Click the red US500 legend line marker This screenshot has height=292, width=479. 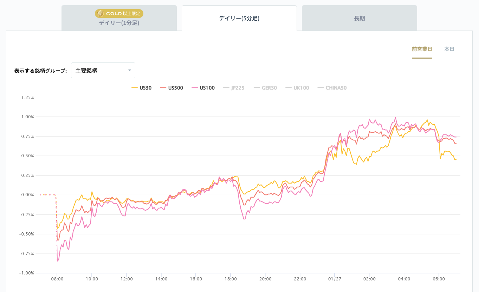[x=163, y=88]
